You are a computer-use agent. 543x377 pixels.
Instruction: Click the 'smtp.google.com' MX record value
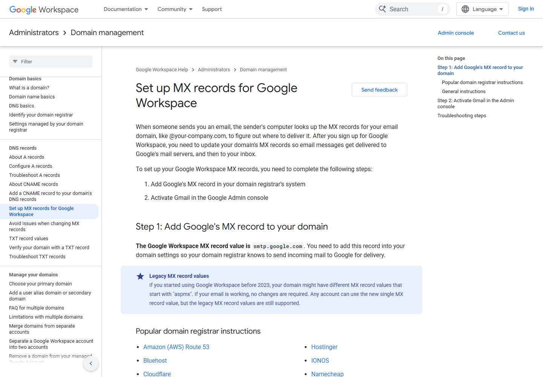coord(278,246)
